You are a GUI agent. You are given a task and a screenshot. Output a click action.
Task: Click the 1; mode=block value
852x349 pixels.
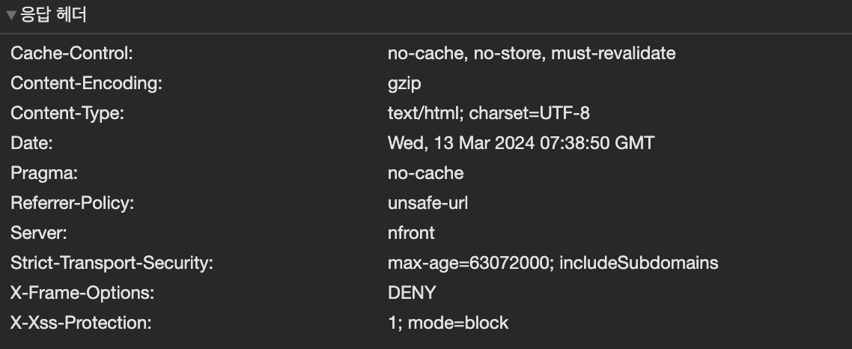(x=448, y=324)
